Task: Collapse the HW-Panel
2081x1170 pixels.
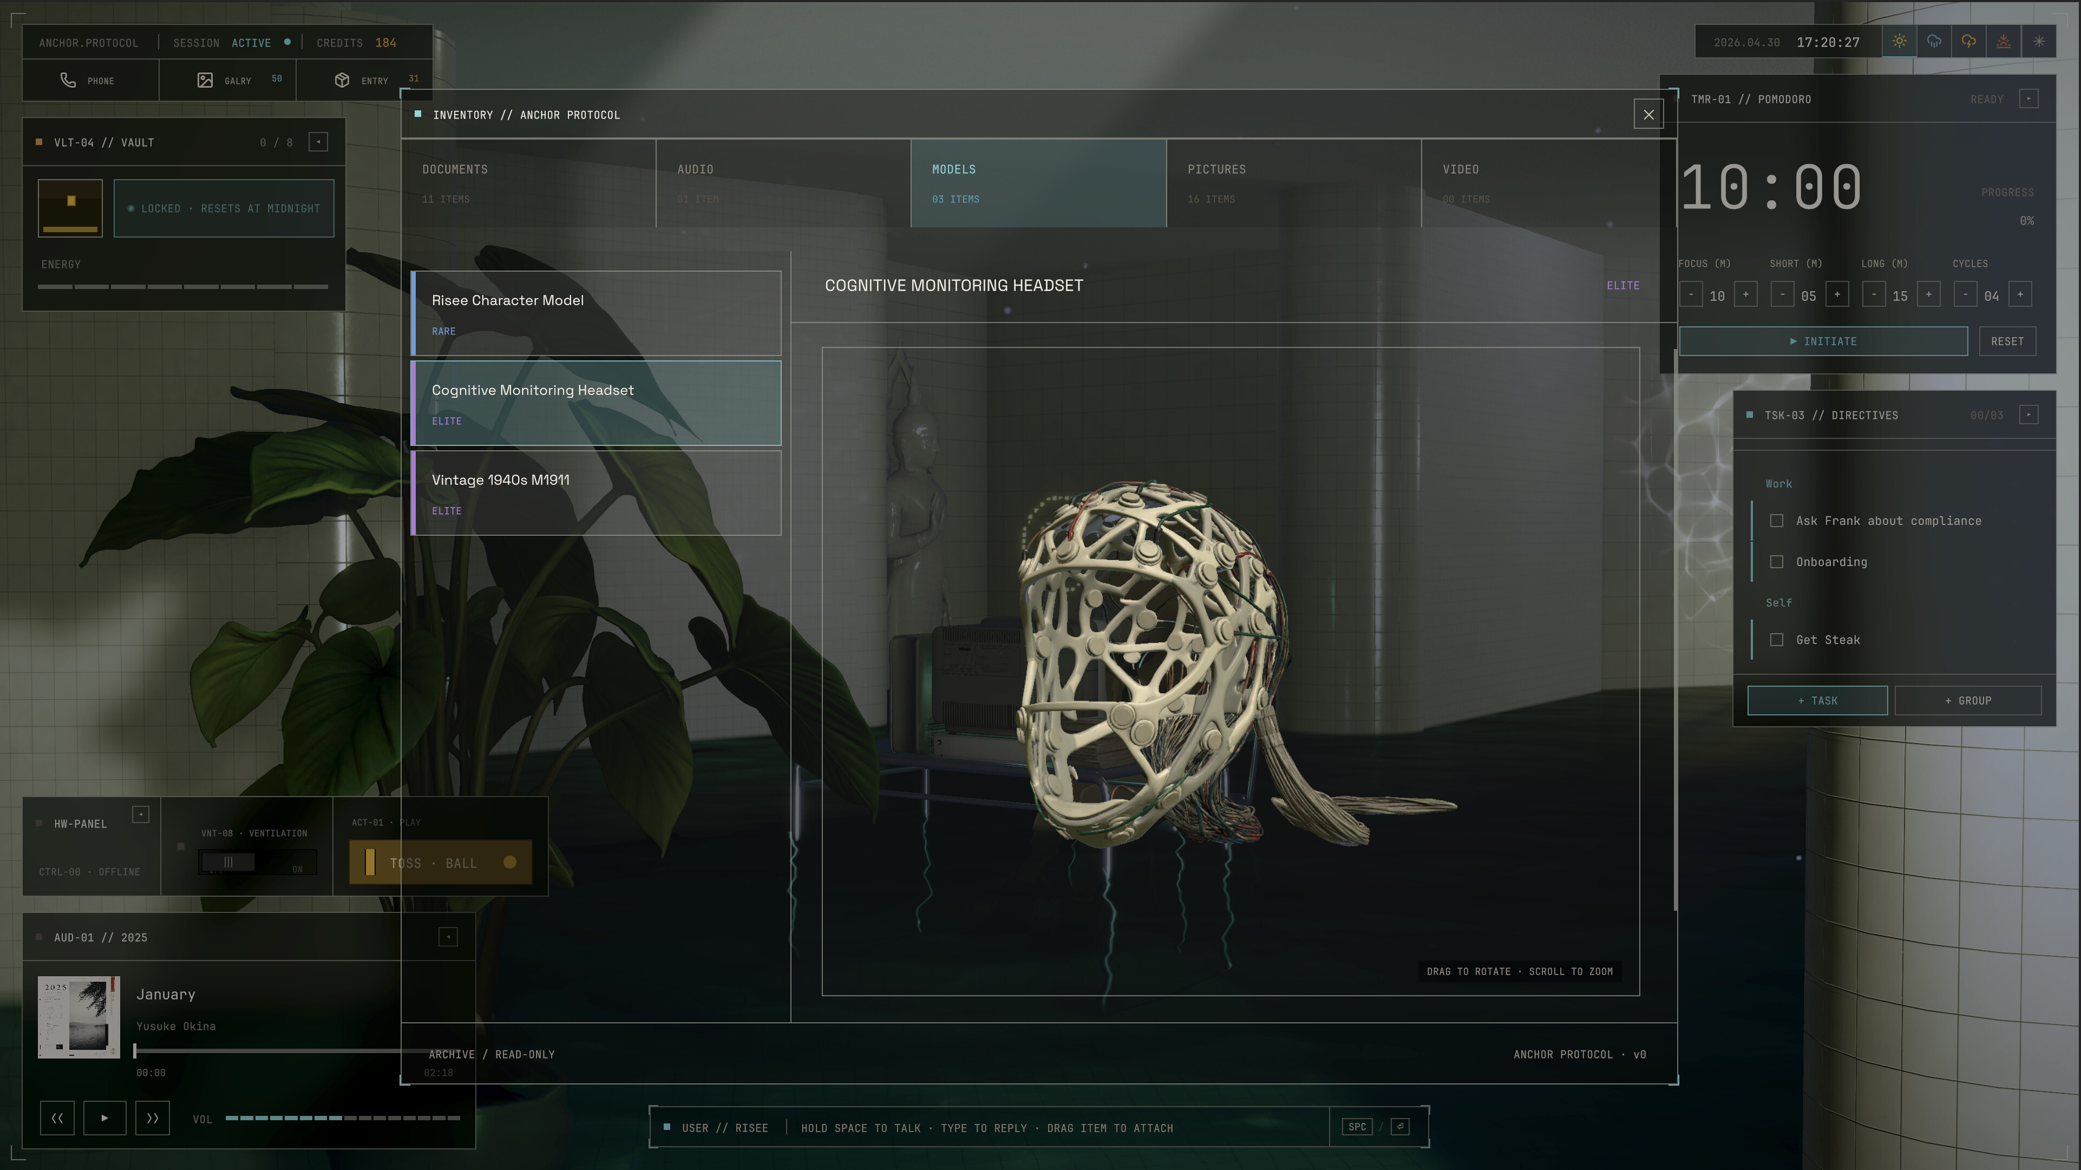Action: tap(141, 814)
